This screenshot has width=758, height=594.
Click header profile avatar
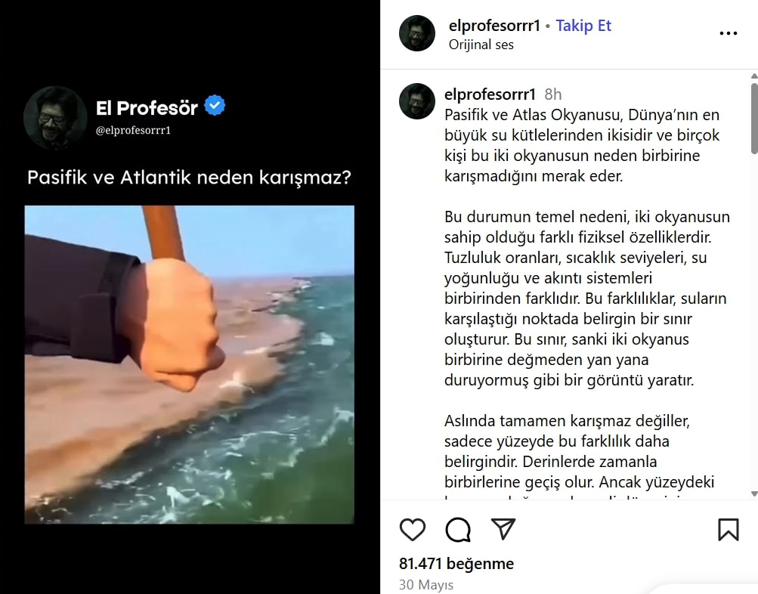(x=416, y=32)
